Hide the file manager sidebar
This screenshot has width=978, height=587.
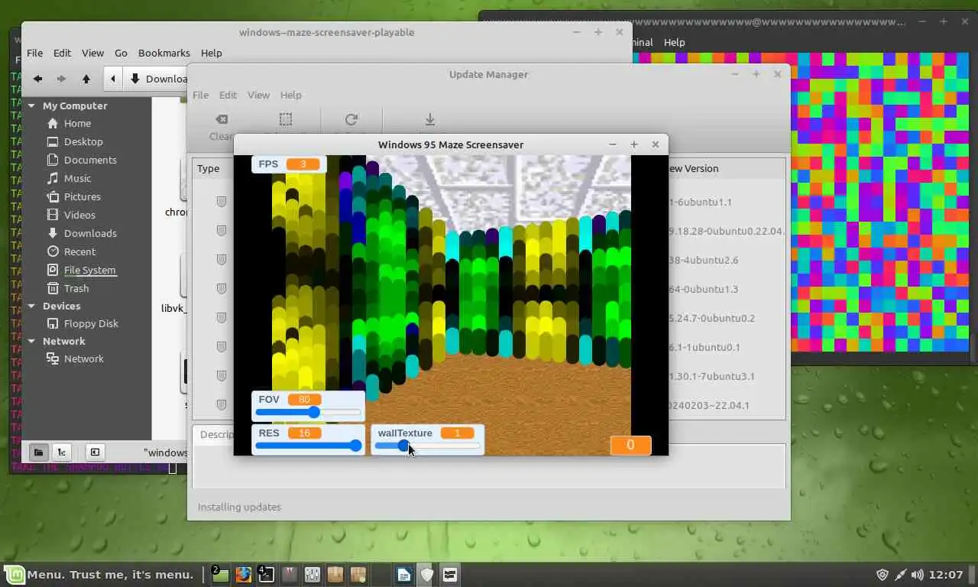click(94, 452)
